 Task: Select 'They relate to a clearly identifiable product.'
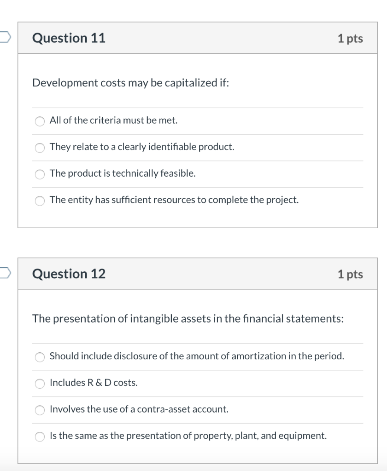click(40, 148)
